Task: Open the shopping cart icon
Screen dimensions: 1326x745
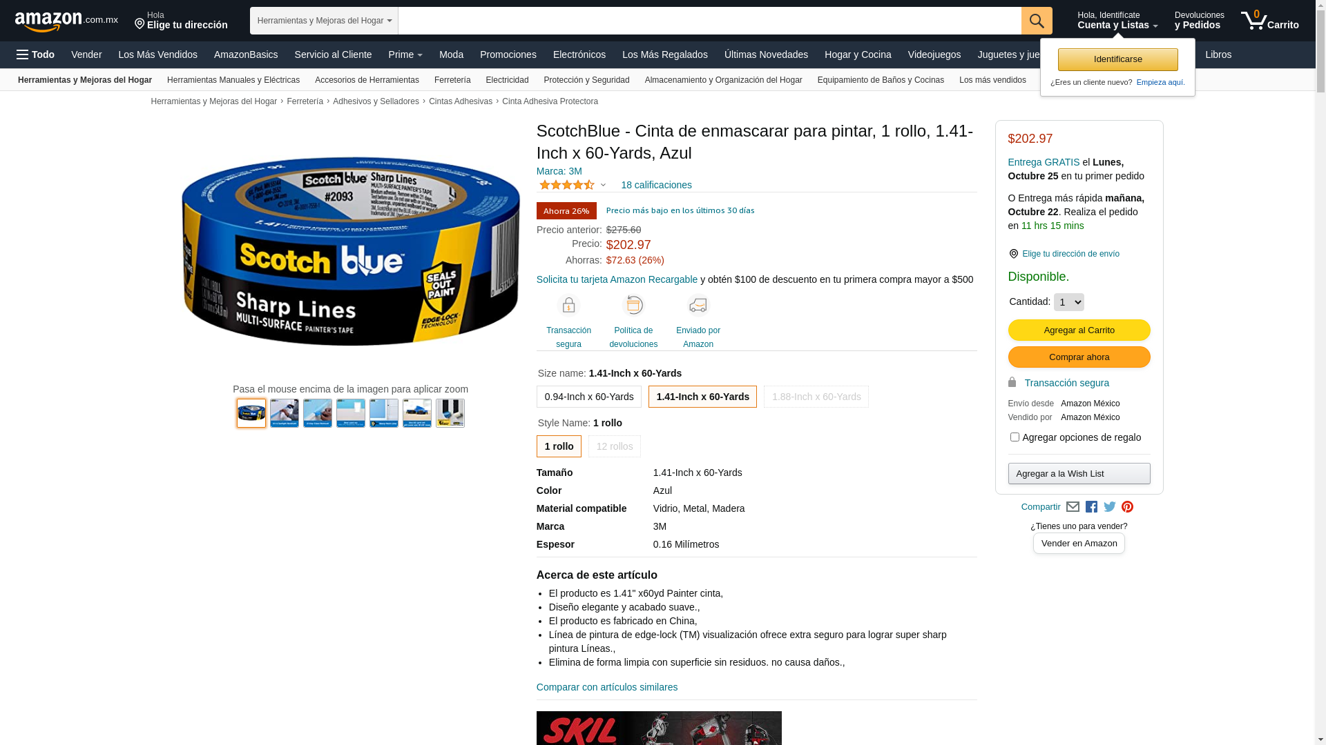Action: click(x=1269, y=21)
